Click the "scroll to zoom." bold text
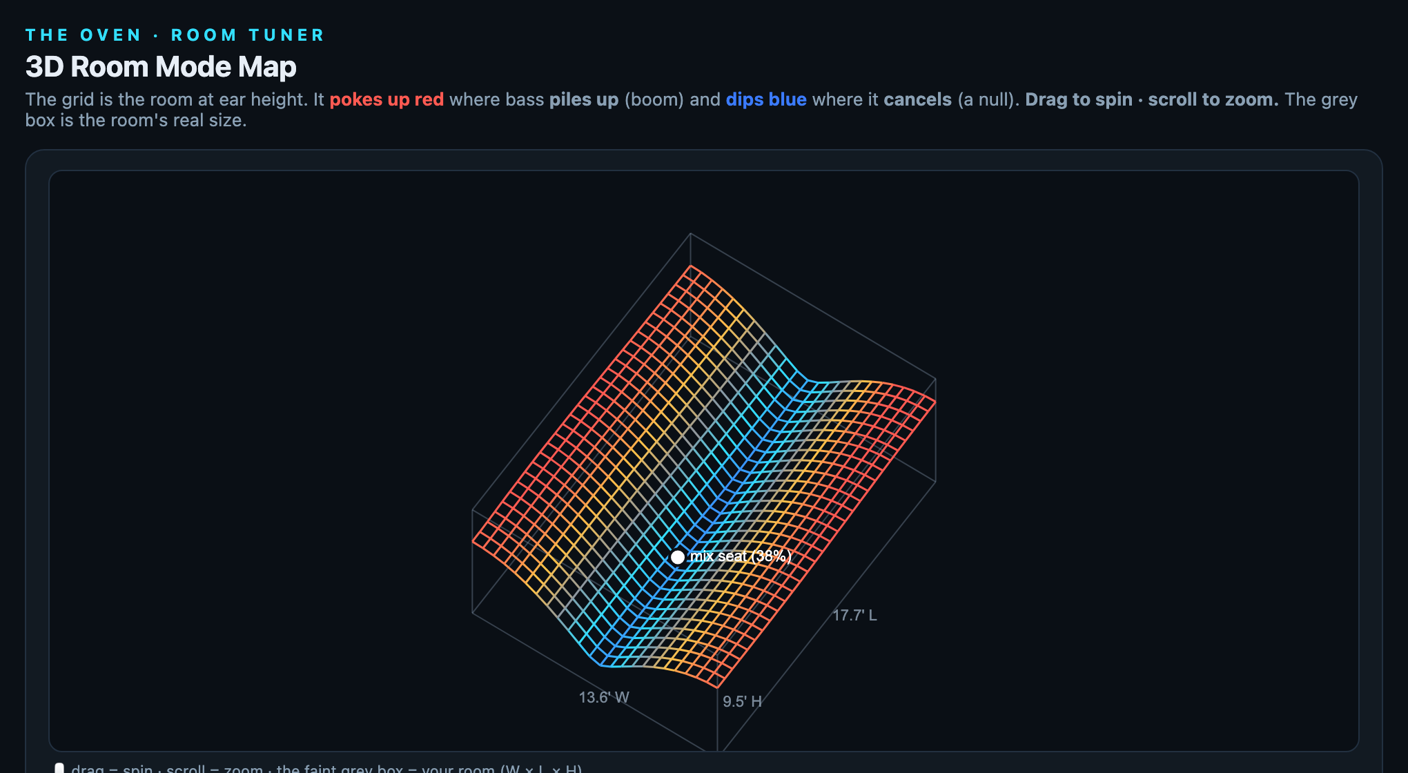The height and width of the screenshot is (773, 1408). (1213, 99)
